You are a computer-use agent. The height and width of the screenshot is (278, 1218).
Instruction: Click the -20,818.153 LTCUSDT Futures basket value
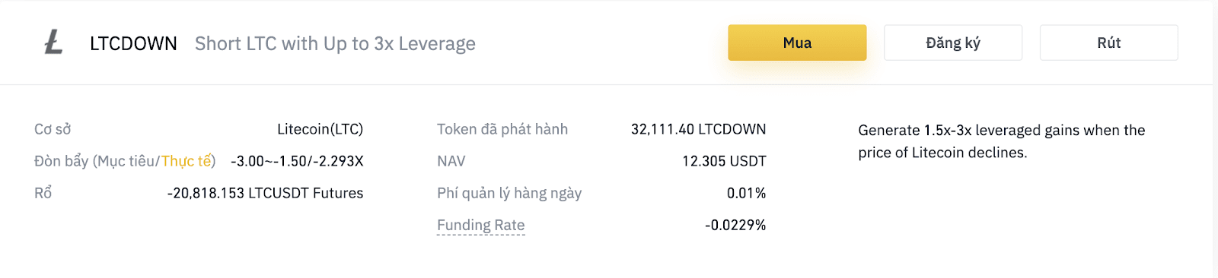click(265, 193)
